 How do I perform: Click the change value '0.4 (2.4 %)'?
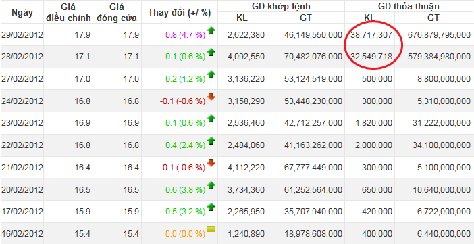point(185,145)
